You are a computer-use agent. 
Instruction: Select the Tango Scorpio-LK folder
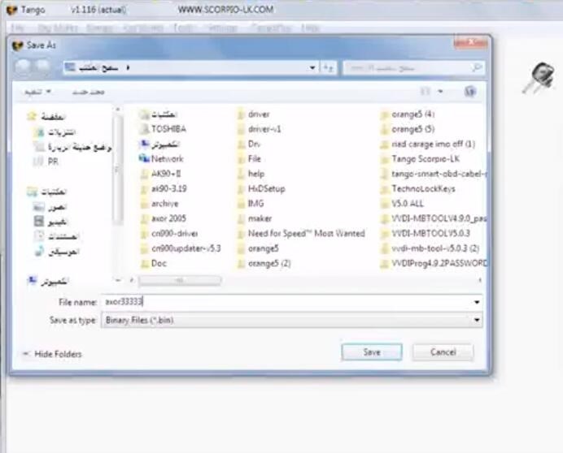pyautogui.click(x=421, y=159)
